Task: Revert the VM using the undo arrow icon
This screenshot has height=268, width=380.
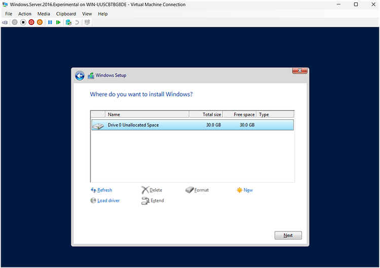Action: pos(77,22)
